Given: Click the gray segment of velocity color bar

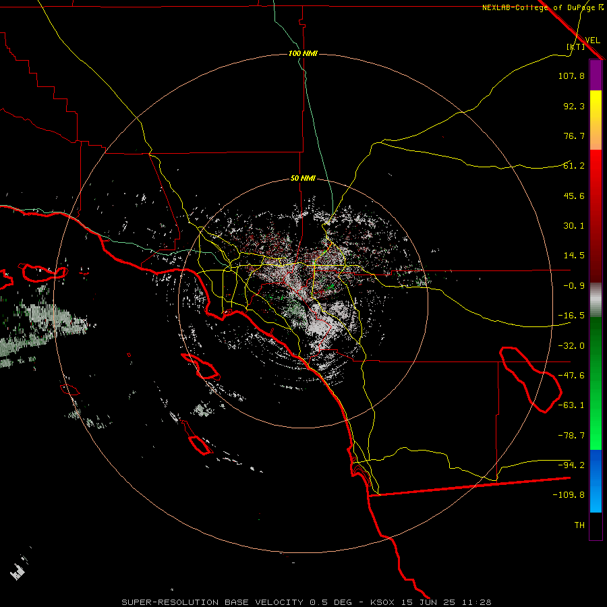Looking at the screenshot, I should [x=596, y=299].
